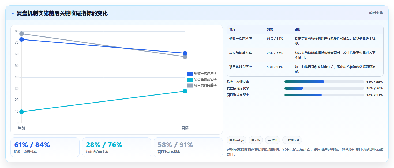
Task: Click the 复盘结论落实率 cyan point at 当前
Action: click(x=22, y=112)
